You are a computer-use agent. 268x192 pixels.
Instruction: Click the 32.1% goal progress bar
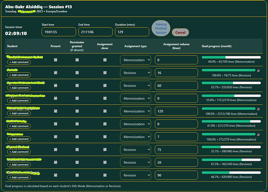tap(231, 147)
